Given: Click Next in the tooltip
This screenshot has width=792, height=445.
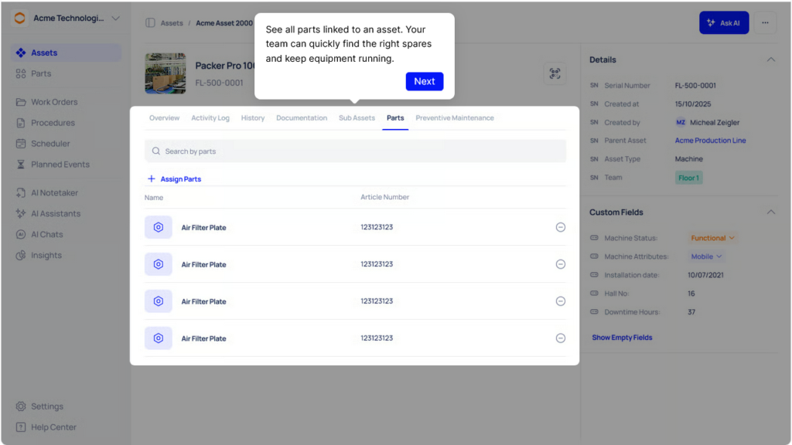Looking at the screenshot, I should pos(425,81).
